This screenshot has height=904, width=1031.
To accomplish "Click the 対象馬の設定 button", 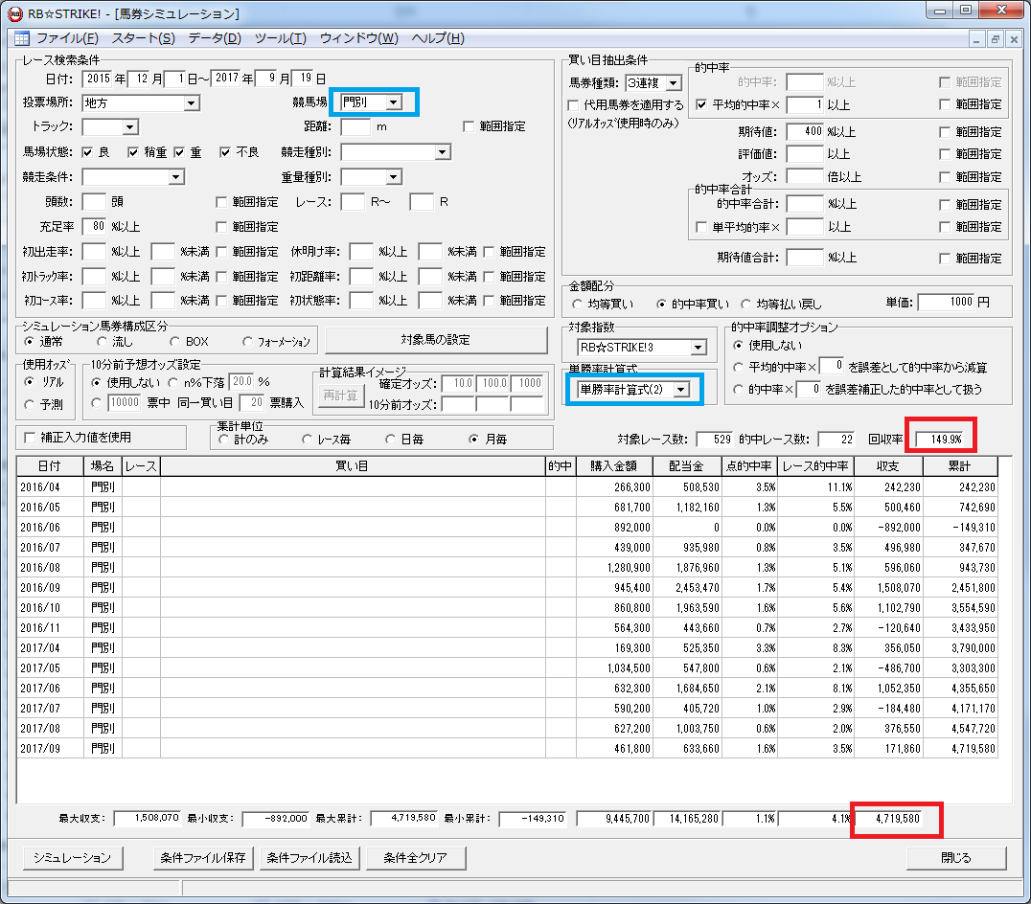I will 436,340.
